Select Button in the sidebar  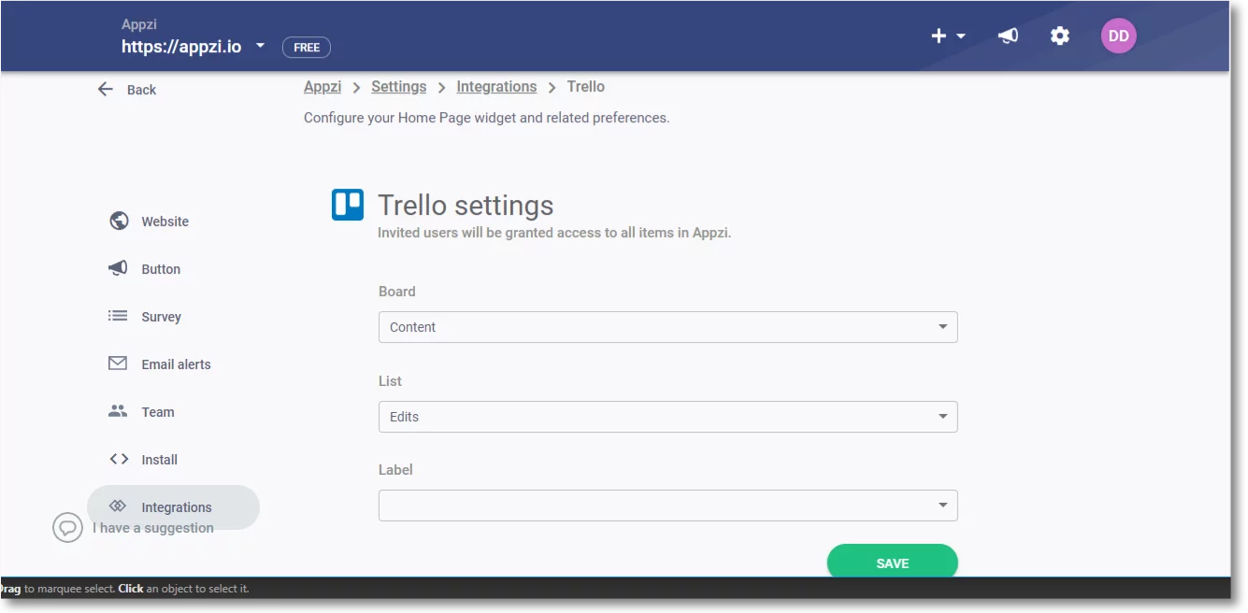click(x=161, y=269)
